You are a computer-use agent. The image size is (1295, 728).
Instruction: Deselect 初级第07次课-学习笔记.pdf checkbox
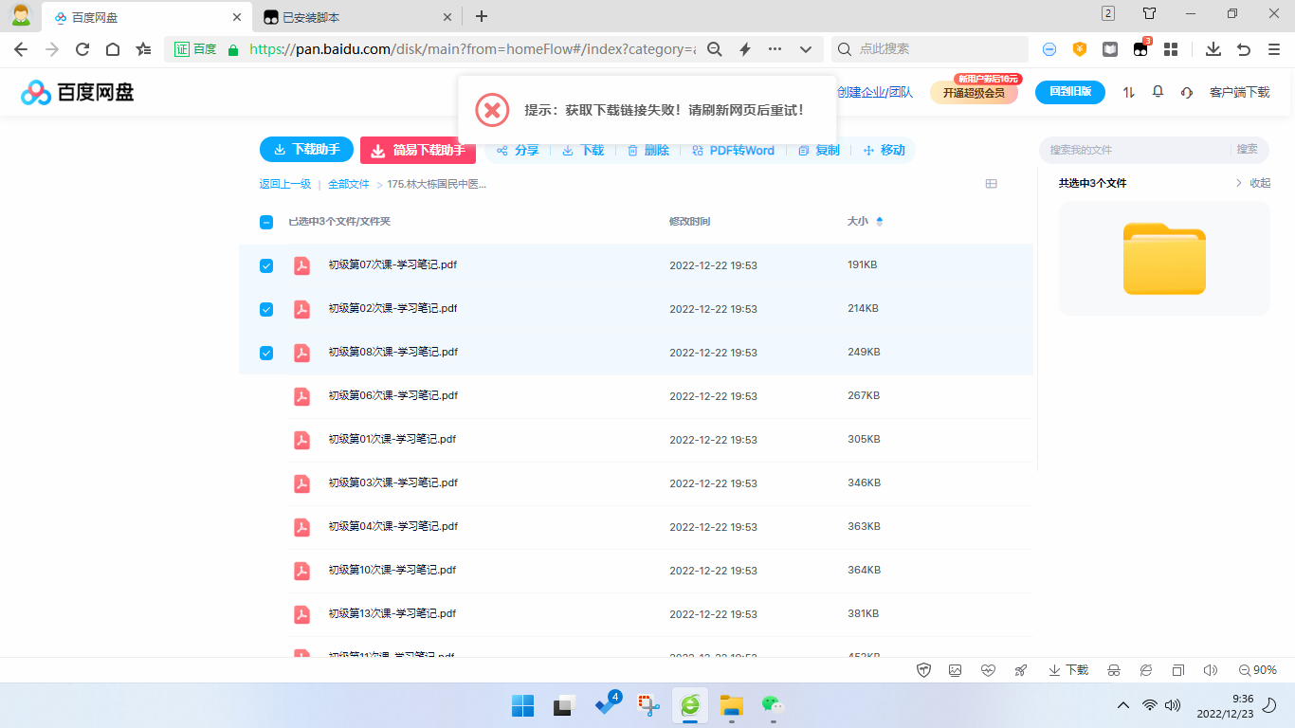point(266,265)
